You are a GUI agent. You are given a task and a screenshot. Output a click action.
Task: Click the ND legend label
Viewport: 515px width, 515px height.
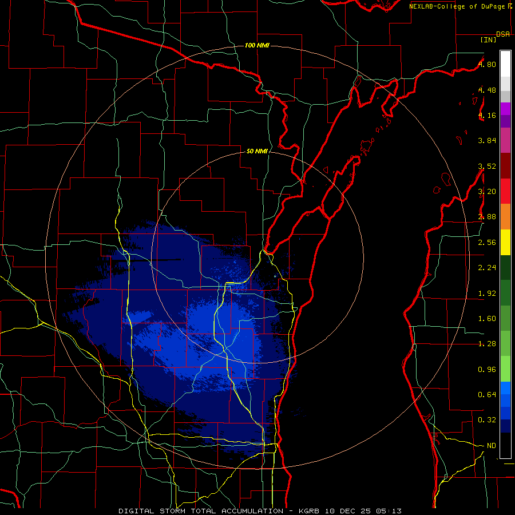[x=492, y=446]
